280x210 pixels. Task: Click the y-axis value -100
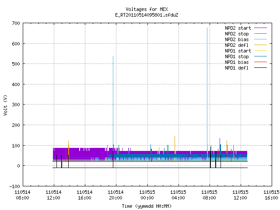(x=14, y=186)
